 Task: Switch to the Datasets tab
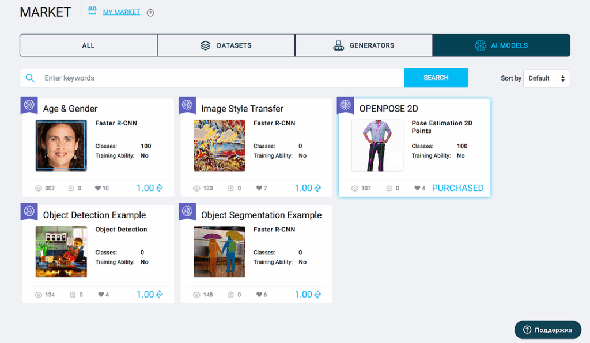[x=226, y=45]
